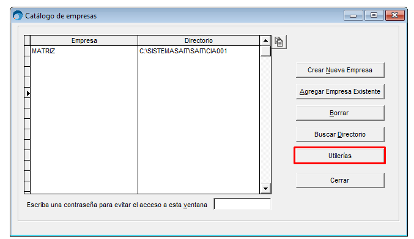Select the MATRIZ company row
The image size is (414, 239).
(84, 51)
